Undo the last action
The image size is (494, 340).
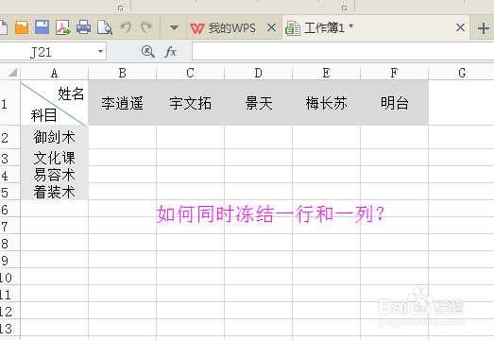click(126, 27)
